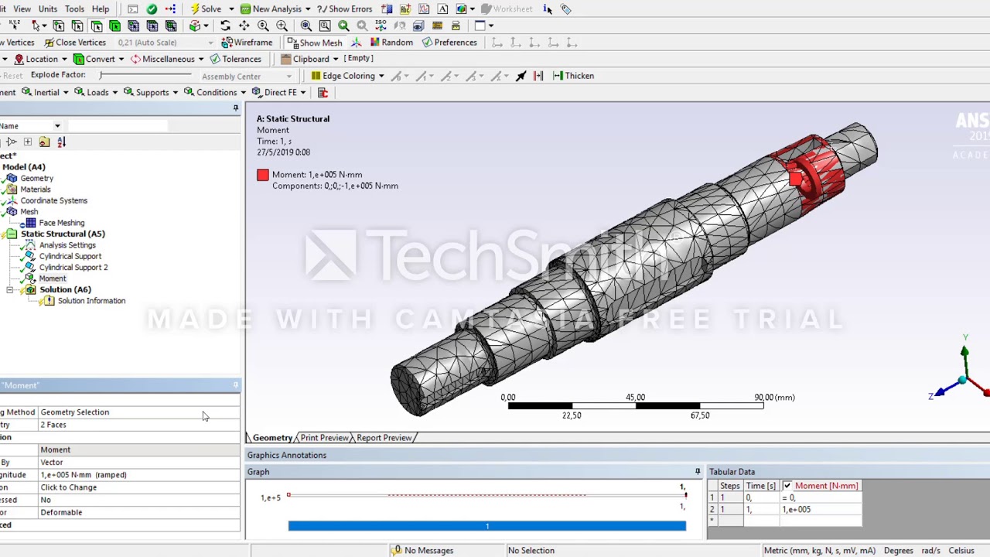This screenshot has width=990, height=557.
Task: Click the expand-all plus icon in outline
Action: click(x=28, y=142)
